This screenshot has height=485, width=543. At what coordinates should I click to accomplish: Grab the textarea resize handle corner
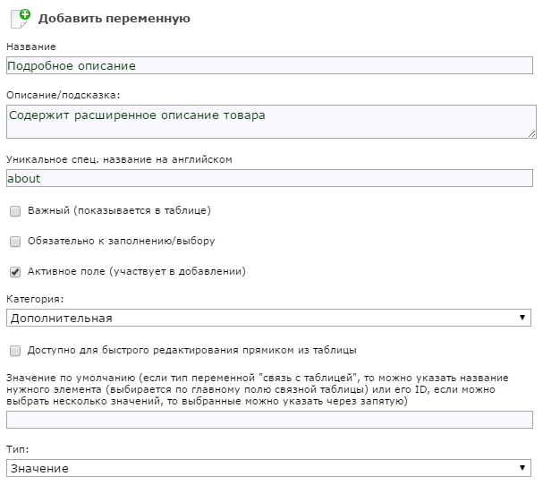click(532, 134)
